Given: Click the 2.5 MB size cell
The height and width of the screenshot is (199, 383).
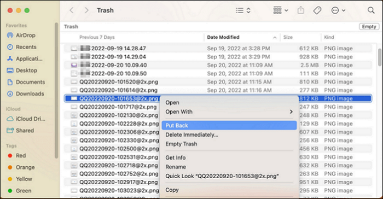Looking at the screenshot, I should pos(309,65).
